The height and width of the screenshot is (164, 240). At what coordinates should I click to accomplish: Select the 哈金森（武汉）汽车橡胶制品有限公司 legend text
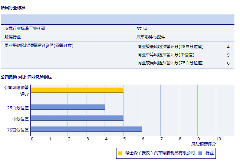tap(160, 153)
